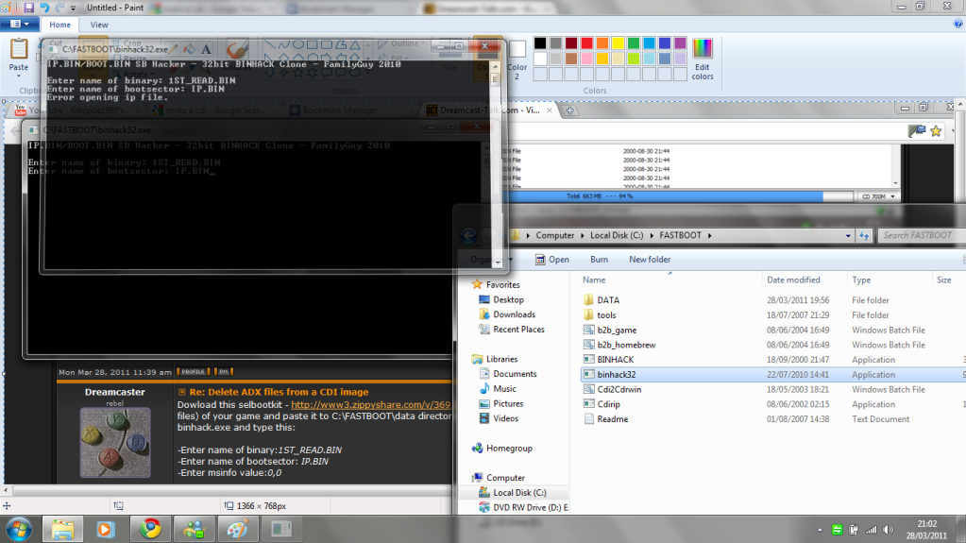Open Paint help question mark icon
Image resolution: width=966 pixels, height=543 pixels.
(x=958, y=24)
